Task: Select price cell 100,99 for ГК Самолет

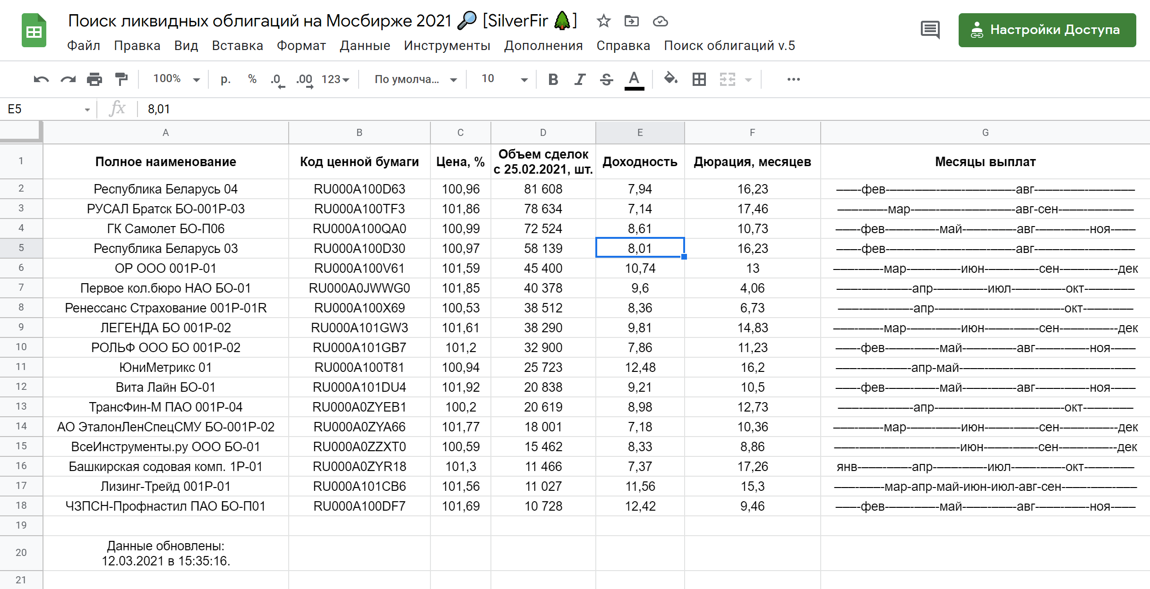Action: [461, 228]
